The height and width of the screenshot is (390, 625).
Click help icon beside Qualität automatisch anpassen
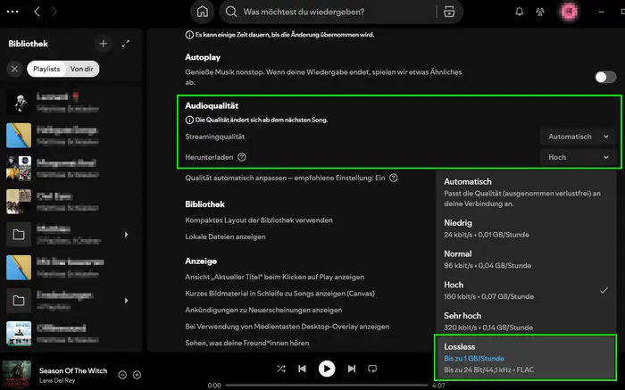[x=394, y=178]
